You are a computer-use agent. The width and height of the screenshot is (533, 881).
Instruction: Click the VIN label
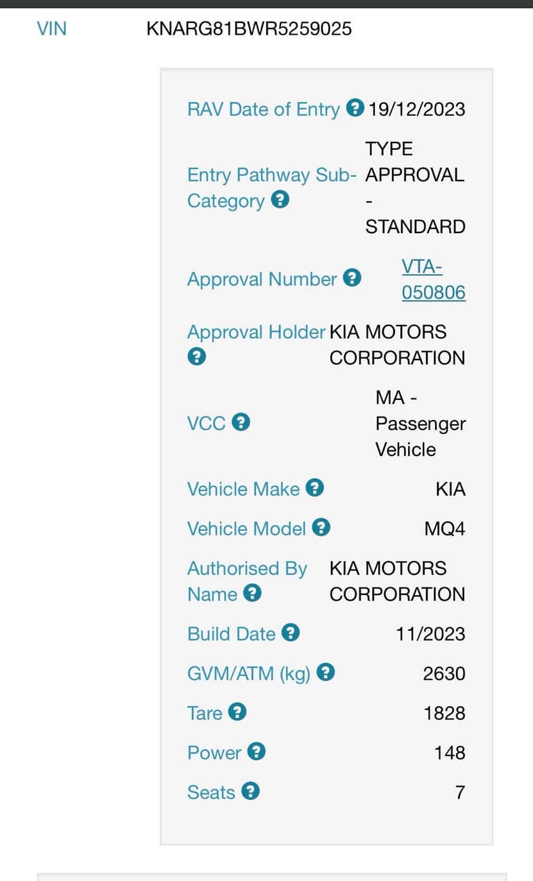[51, 28]
